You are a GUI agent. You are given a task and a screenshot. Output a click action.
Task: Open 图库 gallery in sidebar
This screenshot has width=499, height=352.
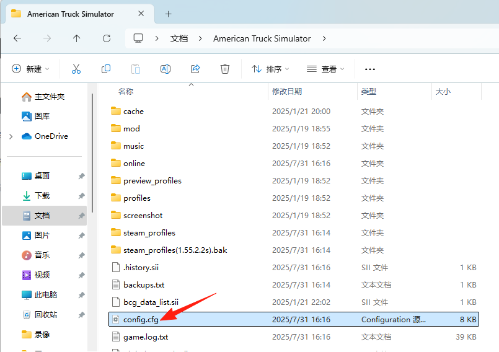pos(36,116)
